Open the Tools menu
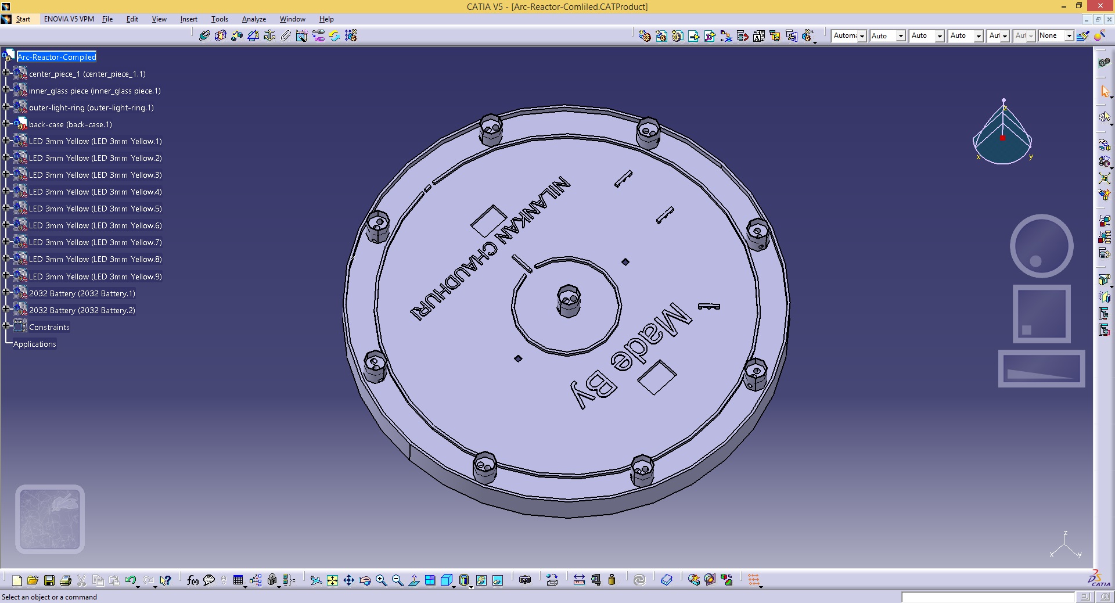The width and height of the screenshot is (1115, 603). point(220,19)
